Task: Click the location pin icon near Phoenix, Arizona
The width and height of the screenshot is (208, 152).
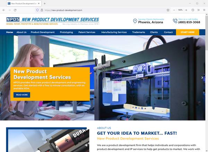Action: [x=135, y=21]
